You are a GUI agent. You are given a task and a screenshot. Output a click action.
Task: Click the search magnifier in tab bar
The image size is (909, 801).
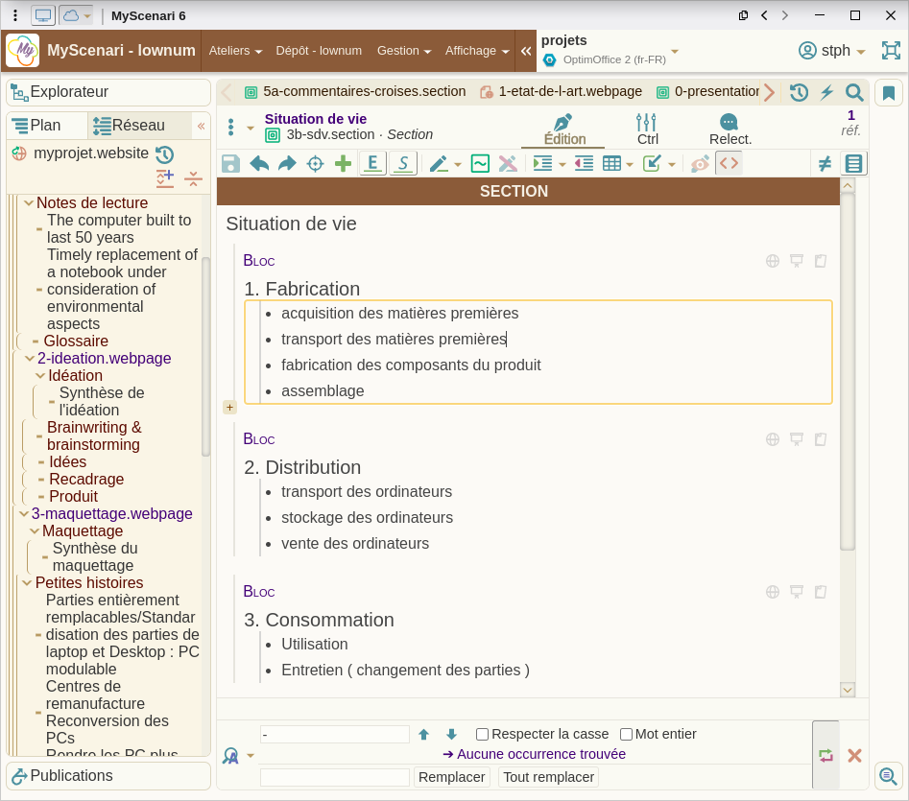853,92
